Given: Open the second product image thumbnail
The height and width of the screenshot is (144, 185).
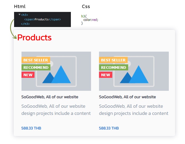Looking at the screenshot, I should pos(134,71).
